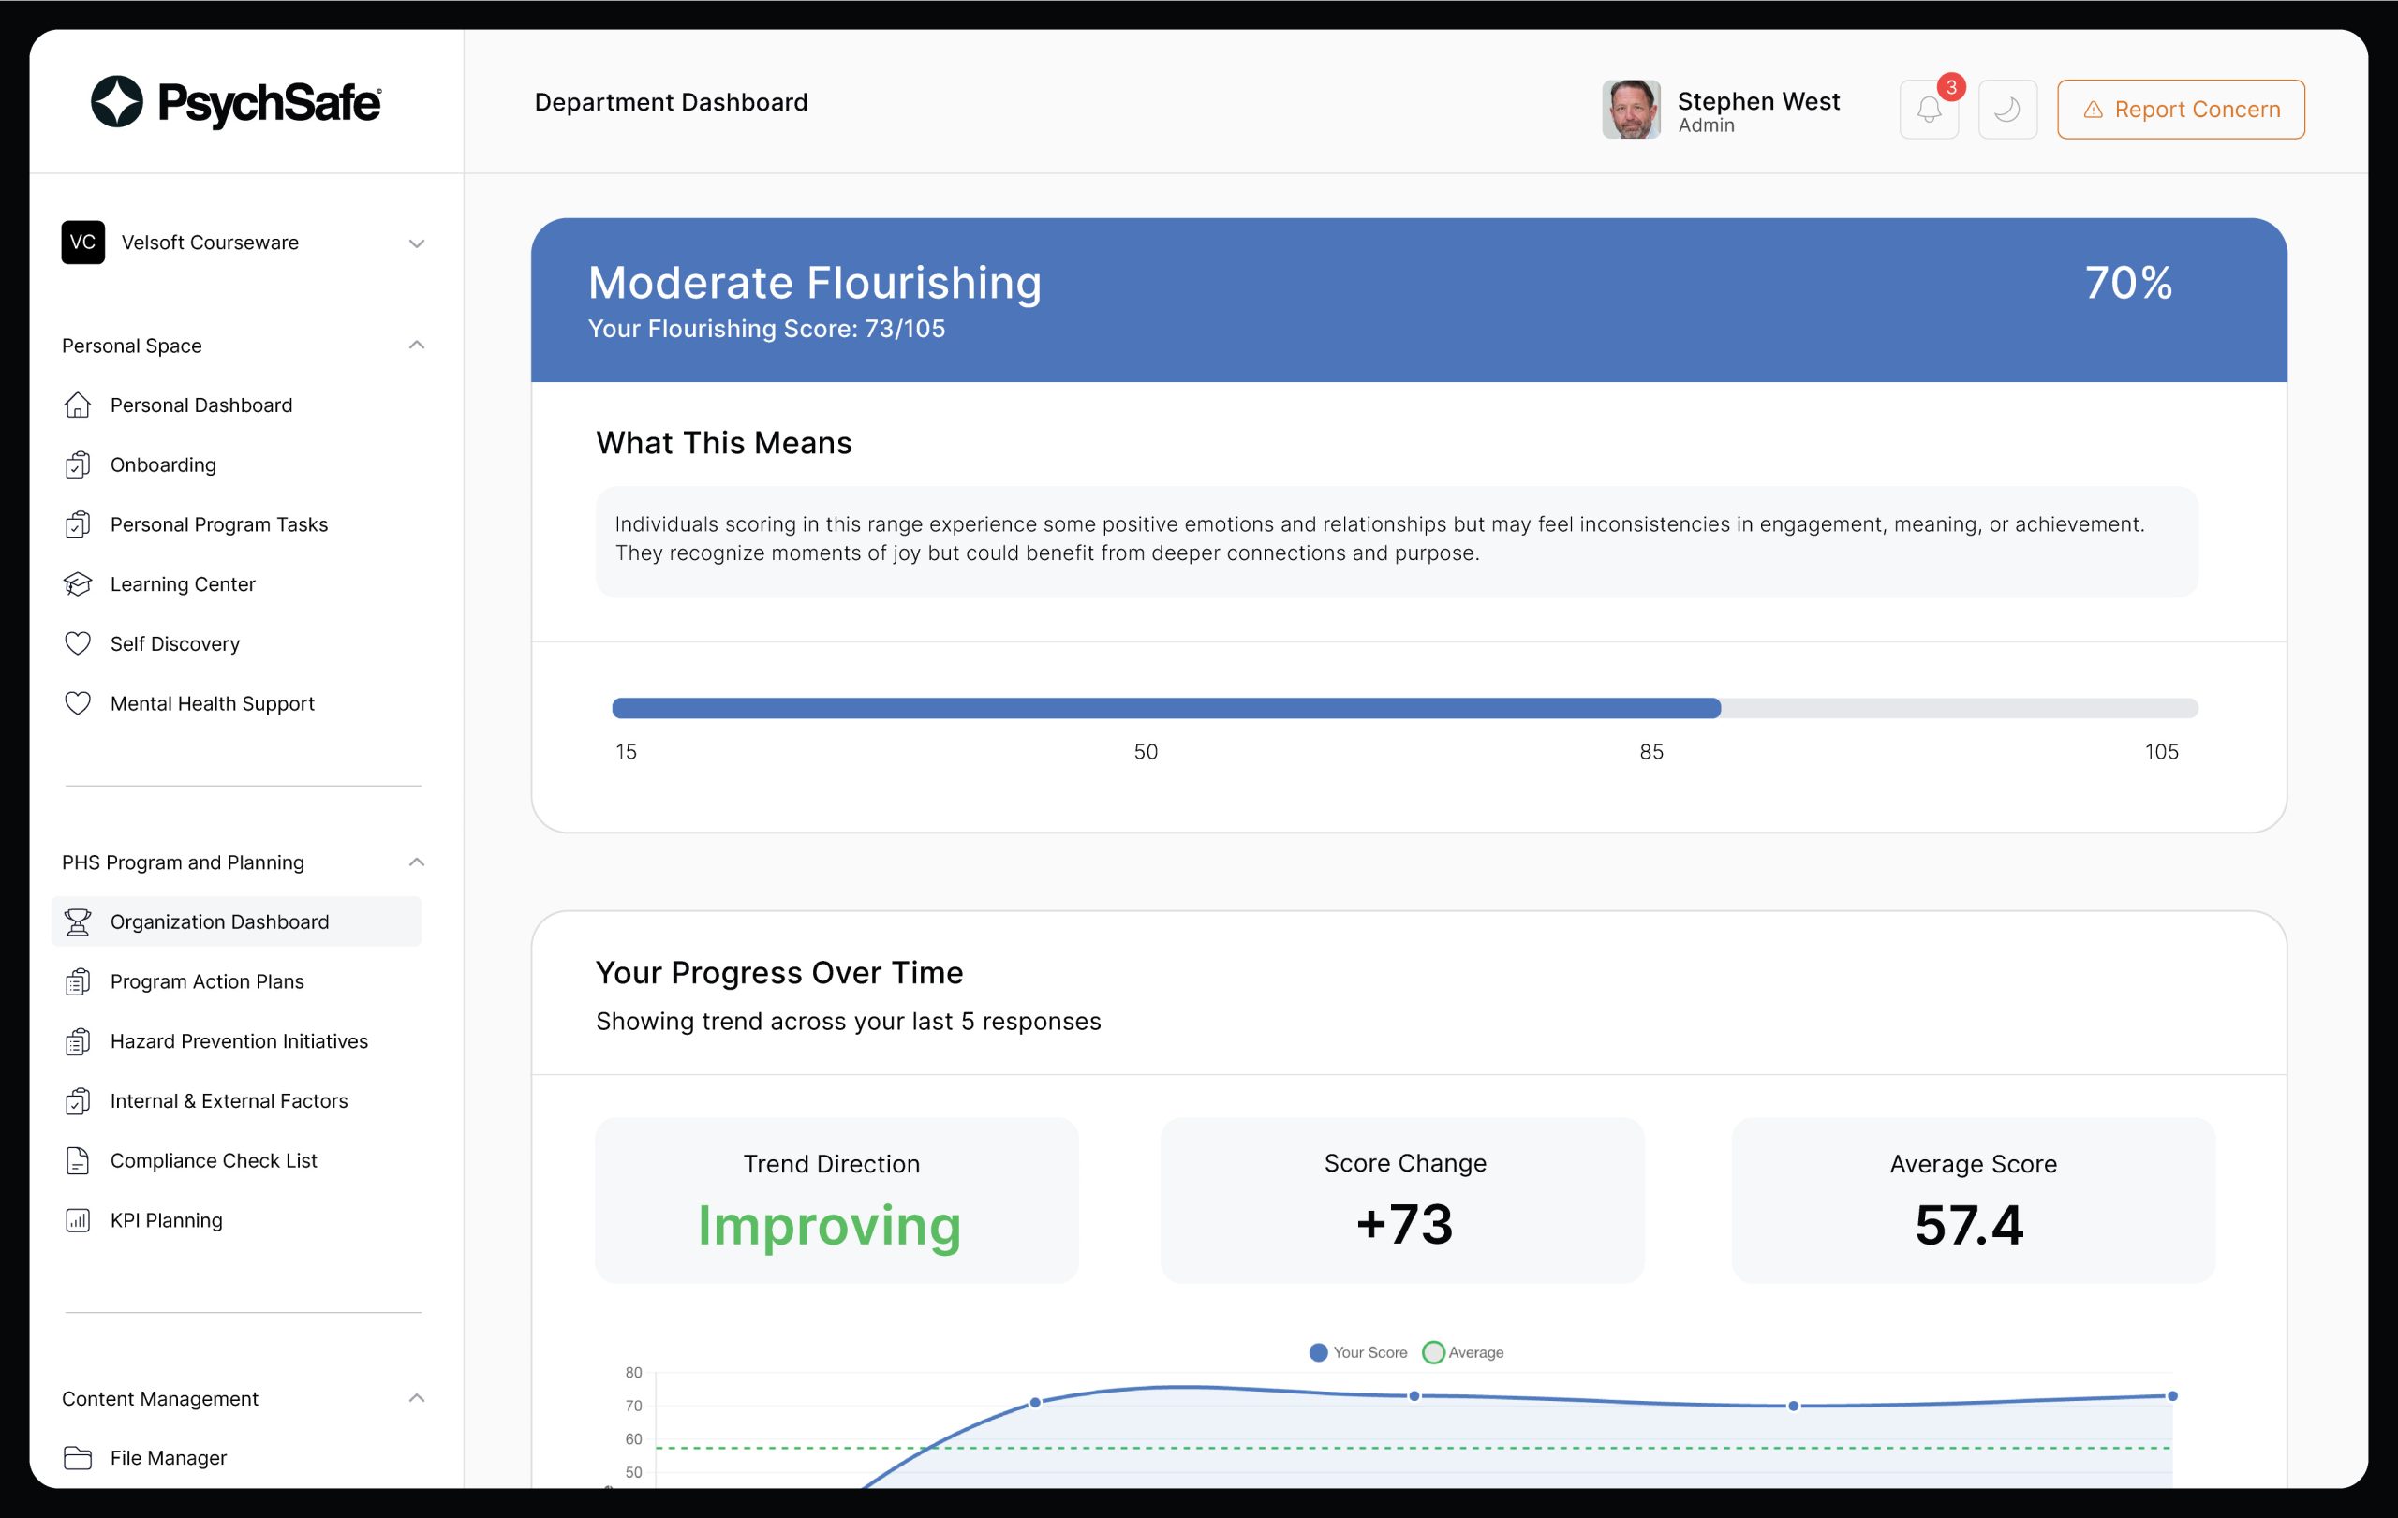Image resolution: width=2398 pixels, height=1518 pixels.
Task: Open Organization Dashboard menu item
Action: point(219,921)
